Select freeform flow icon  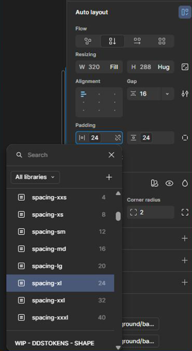pos(88,41)
